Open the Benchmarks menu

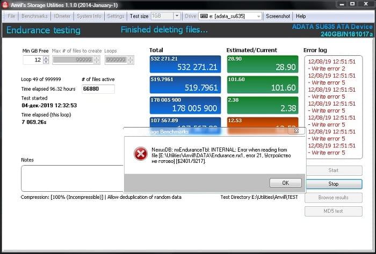pos(34,16)
